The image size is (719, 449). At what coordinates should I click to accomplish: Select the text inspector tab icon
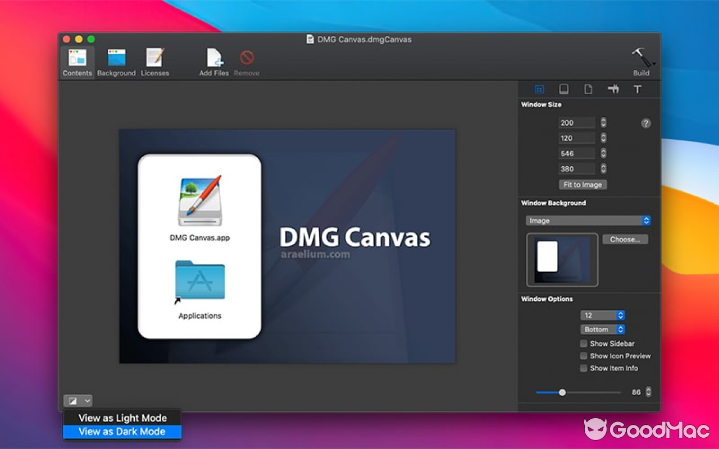pos(638,89)
